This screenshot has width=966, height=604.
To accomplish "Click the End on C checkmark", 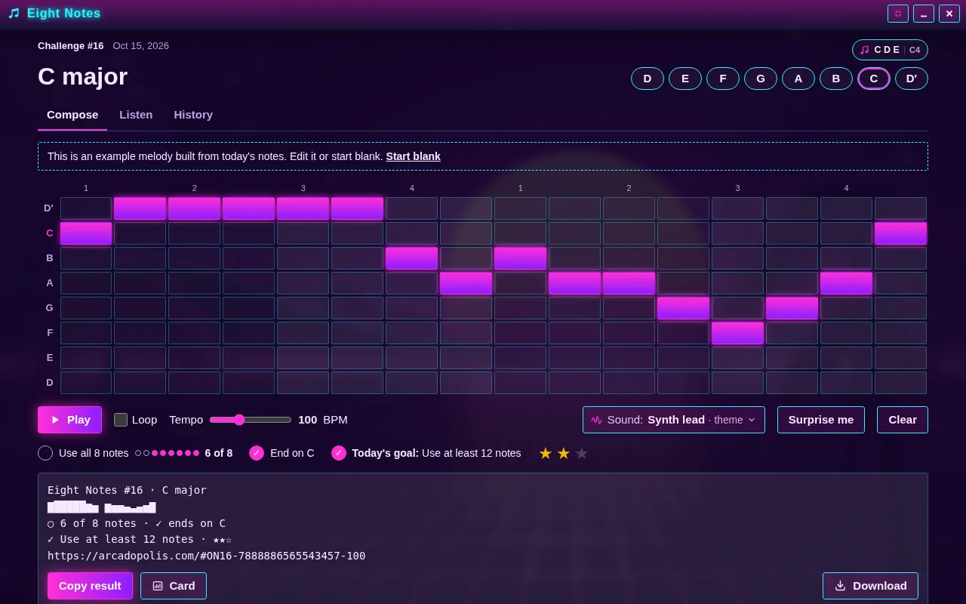I will (x=257, y=453).
